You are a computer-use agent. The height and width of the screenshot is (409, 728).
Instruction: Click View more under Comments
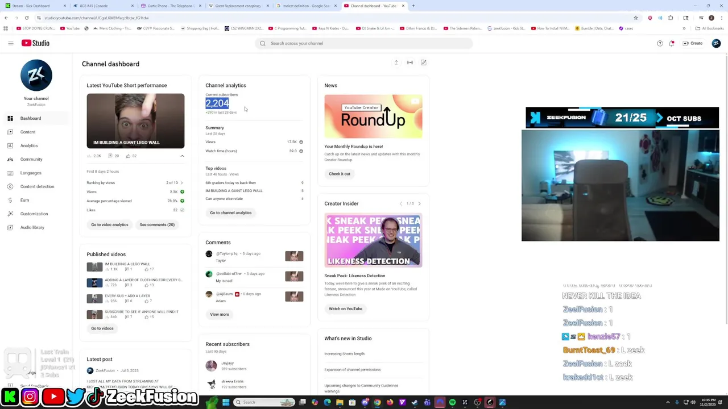point(220,315)
